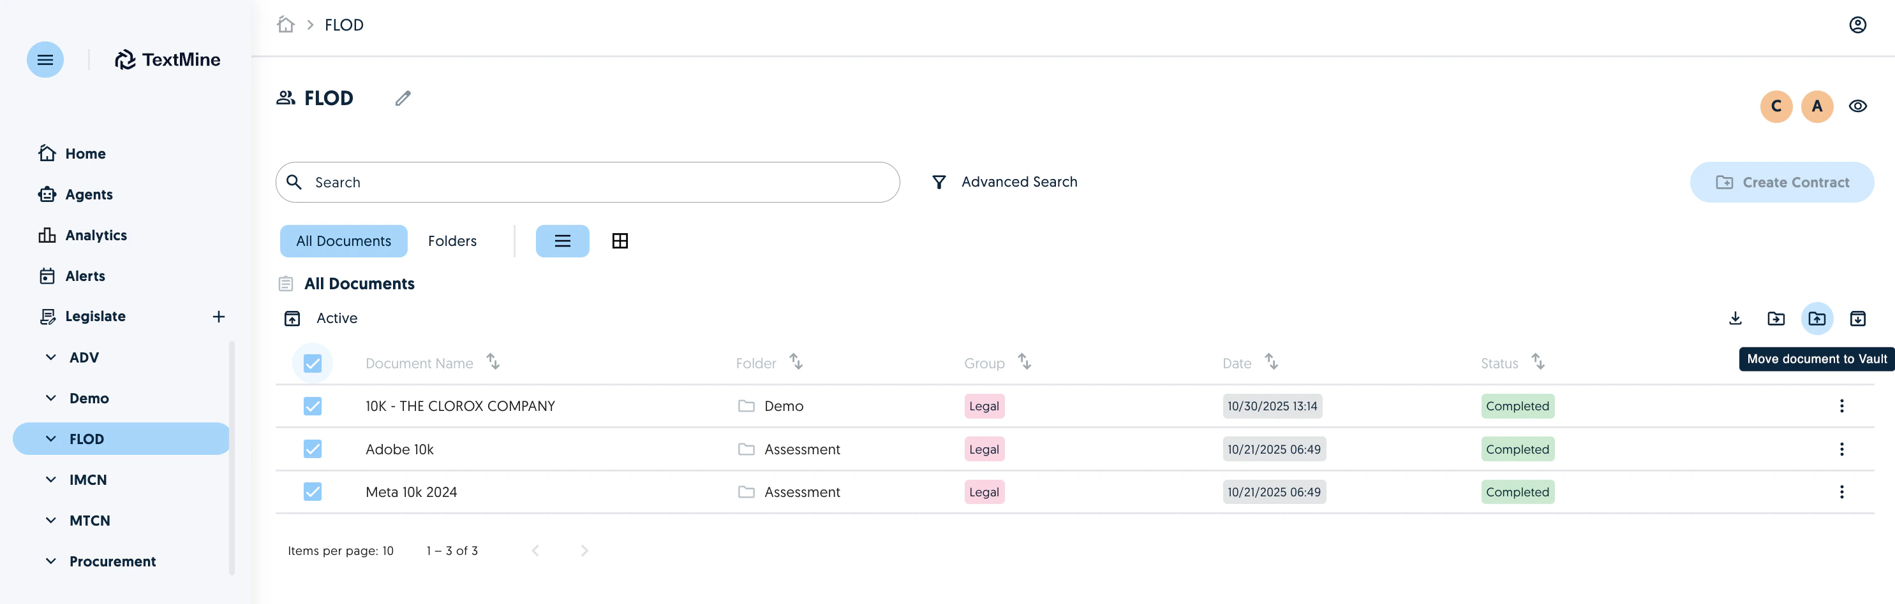Sort by Folder column
Viewport: 1895px width, 604px height.
(x=795, y=361)
